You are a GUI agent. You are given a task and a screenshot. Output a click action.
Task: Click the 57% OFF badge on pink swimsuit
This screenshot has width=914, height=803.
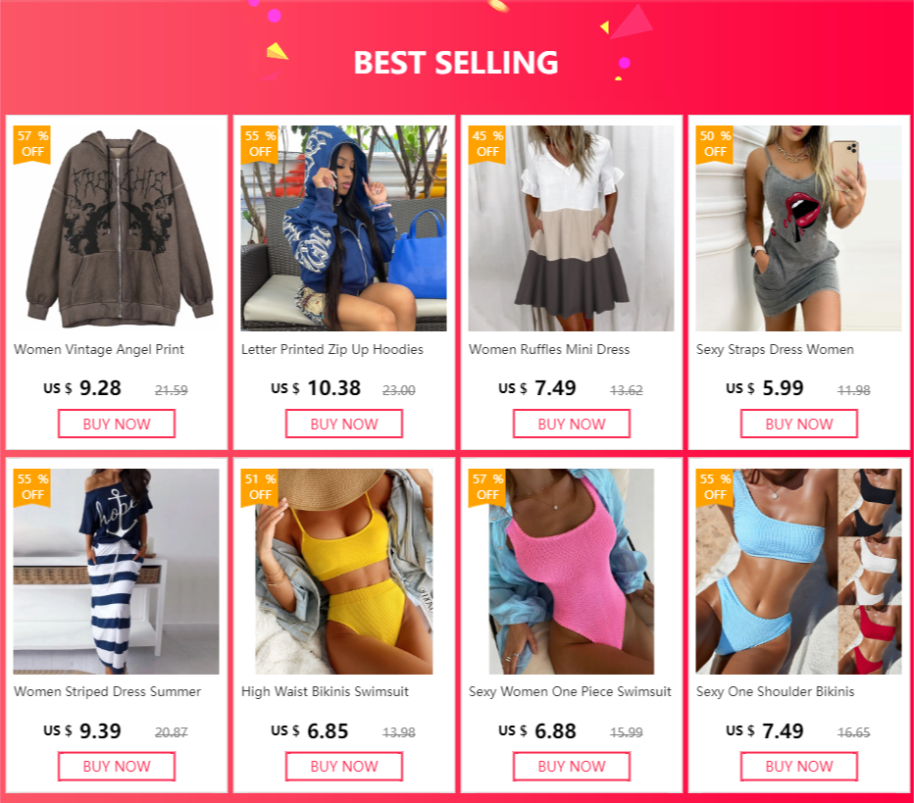(486, 487)
